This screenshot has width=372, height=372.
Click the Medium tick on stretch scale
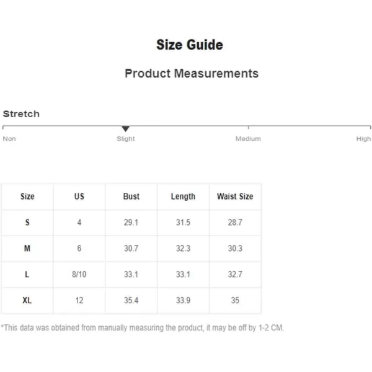click(249, 127)
